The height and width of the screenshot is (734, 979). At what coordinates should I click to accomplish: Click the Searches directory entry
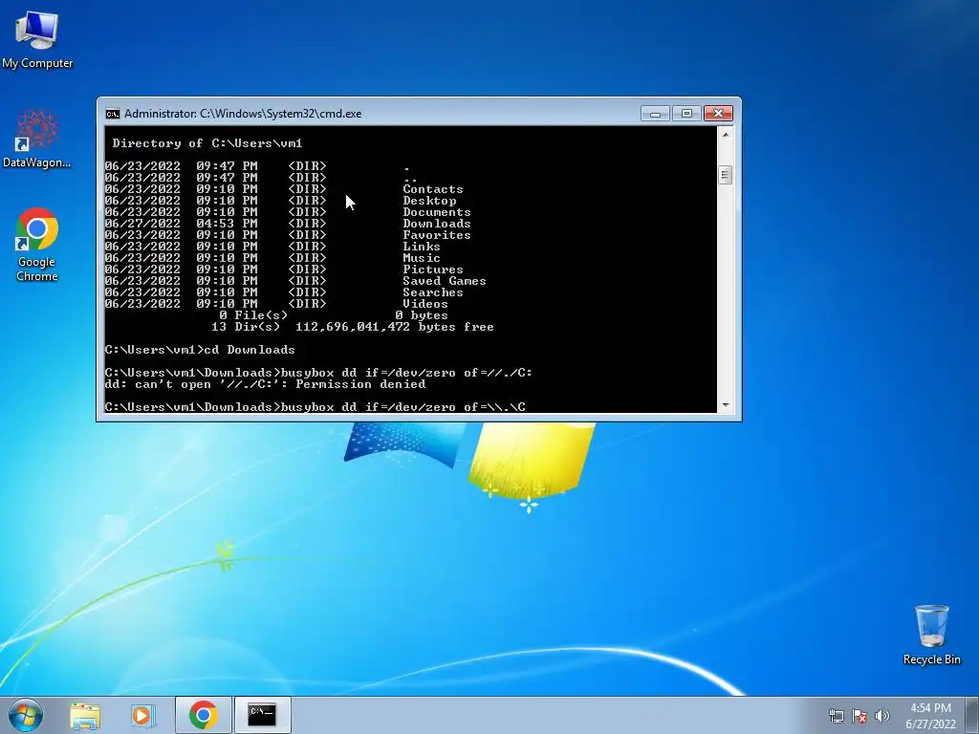[433, 292]
